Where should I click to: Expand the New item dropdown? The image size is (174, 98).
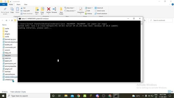[x=69, y=8]
